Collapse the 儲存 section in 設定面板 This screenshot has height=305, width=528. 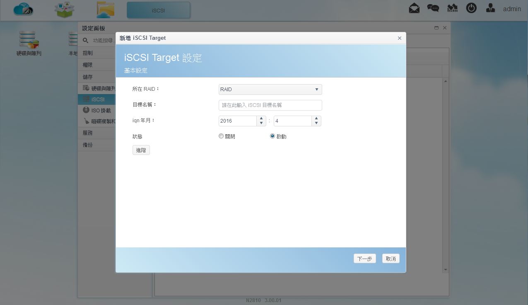tap(97, 77)
